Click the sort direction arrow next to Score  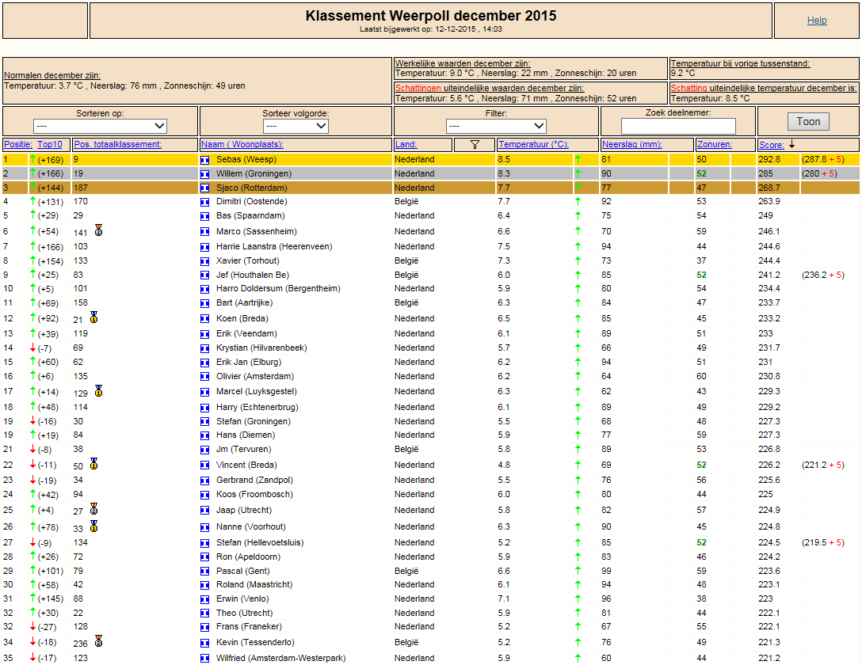(791, 144)
